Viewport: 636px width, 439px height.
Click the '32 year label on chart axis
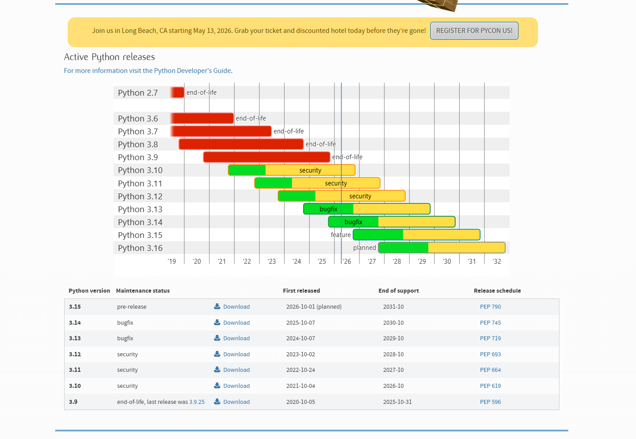[x=497, y=262]
